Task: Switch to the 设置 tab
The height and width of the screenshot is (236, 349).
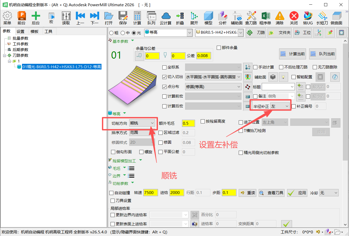Action: (x=20, y=31)
